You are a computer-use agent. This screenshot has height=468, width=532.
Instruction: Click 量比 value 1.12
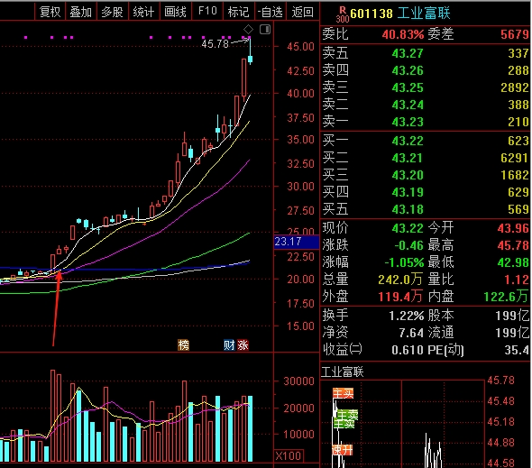(x=517, y=280)
